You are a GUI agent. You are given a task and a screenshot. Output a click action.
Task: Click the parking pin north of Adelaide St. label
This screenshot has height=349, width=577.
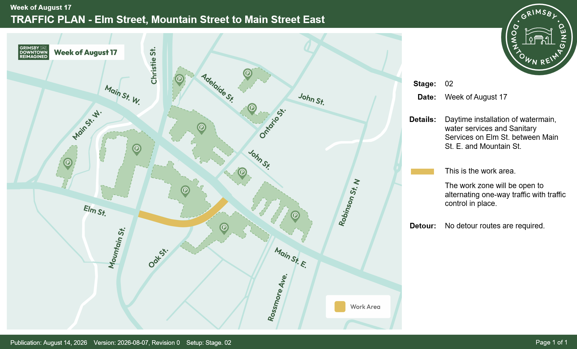pos(248,74)
